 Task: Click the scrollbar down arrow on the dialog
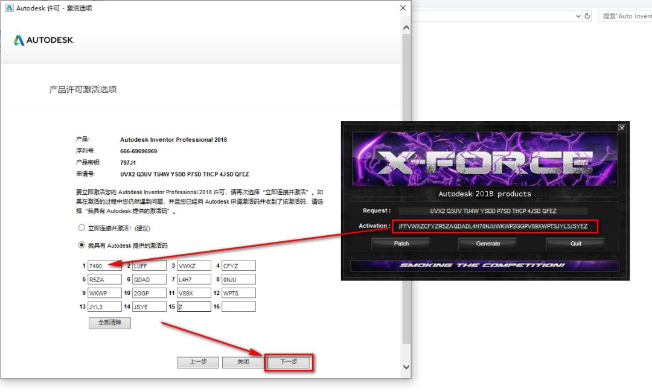[405, 367]
